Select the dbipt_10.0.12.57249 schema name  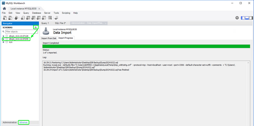[x=18, y=39]
